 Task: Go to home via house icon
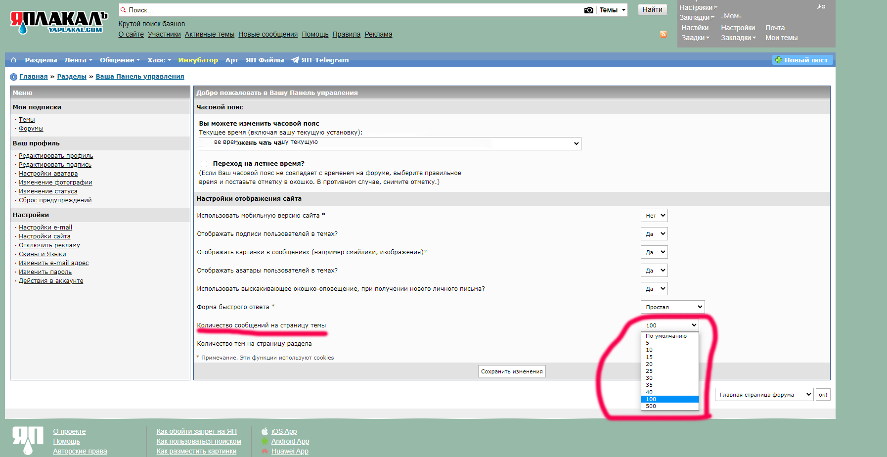(x=14, y=60)
